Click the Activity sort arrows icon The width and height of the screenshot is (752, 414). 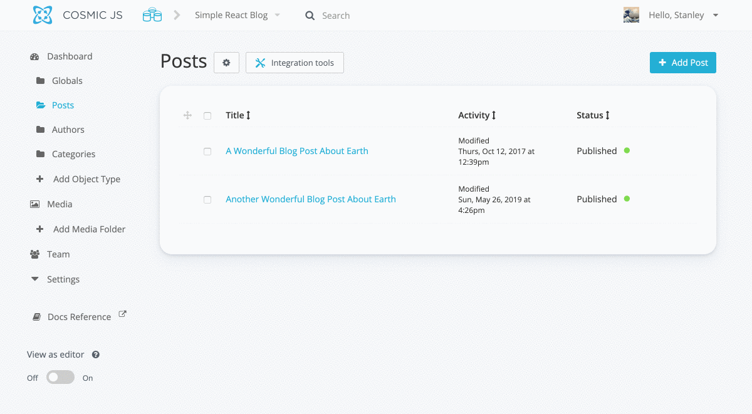point(494,115)
